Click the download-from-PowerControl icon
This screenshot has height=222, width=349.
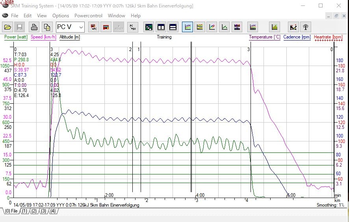tap(94, 27)
